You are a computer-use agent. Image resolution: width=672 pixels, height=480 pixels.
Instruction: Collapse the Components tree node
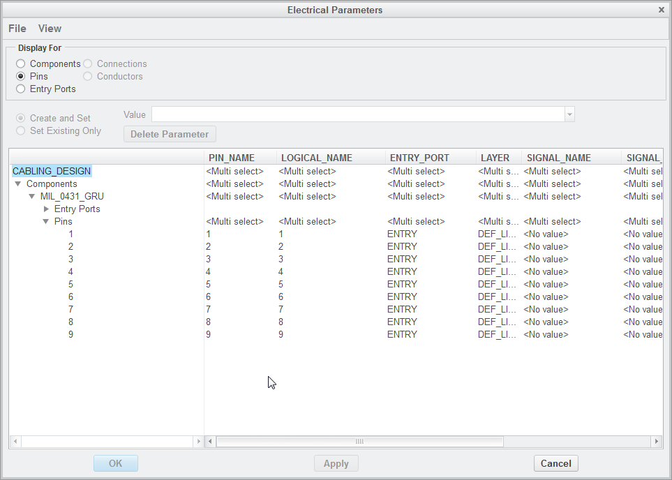tap(18, 184)
